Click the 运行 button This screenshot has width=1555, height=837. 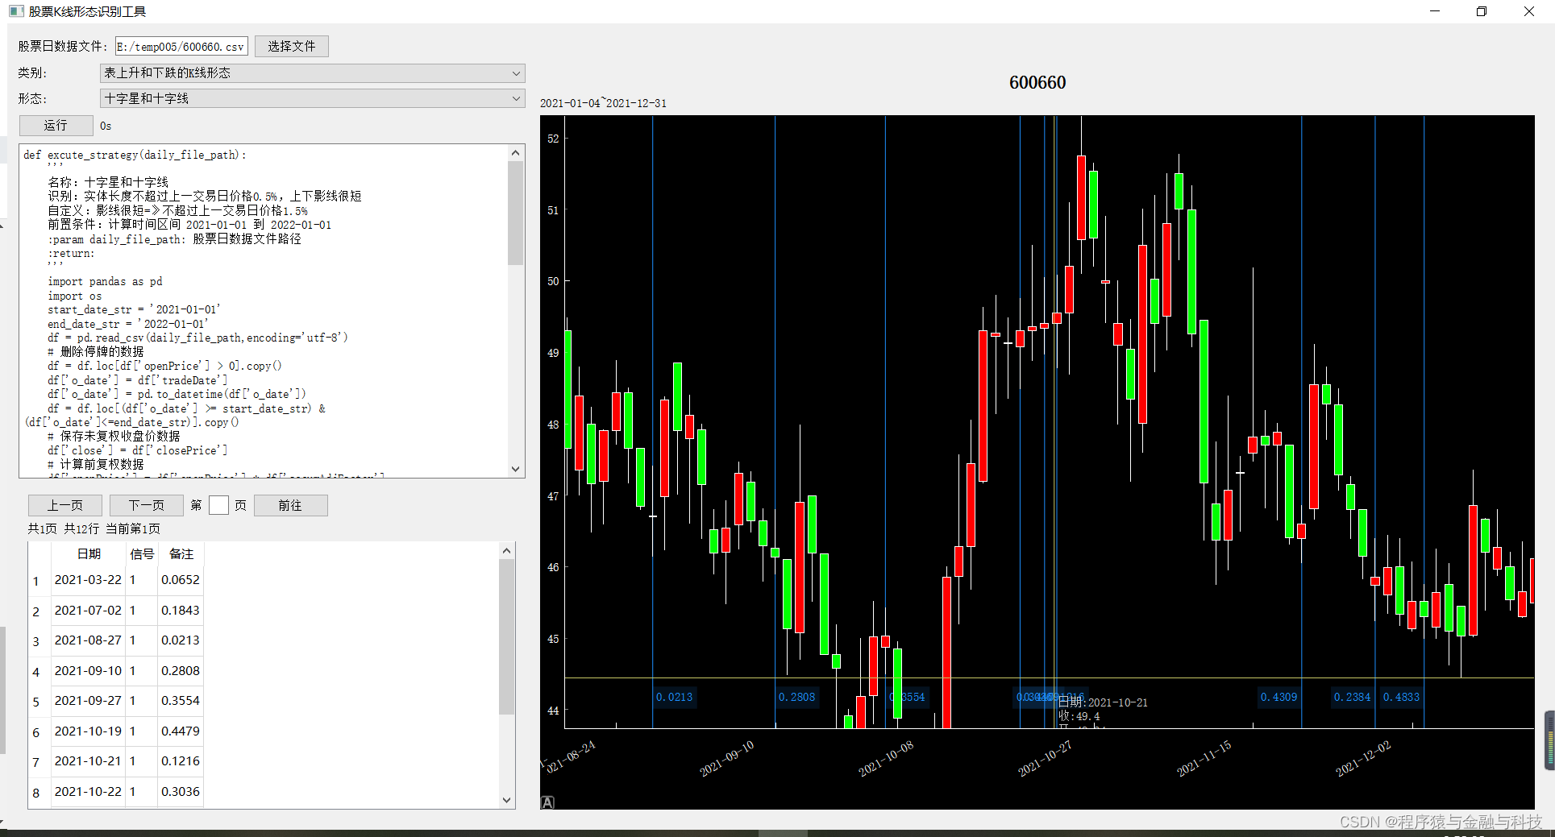pos(56,126)
